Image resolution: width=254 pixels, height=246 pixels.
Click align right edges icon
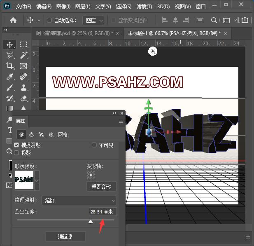pyautogui.click(x=186, y=21)
